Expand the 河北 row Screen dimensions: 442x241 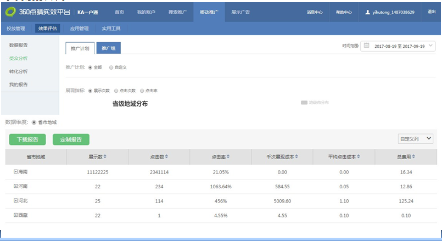pyautogui.click(x=16, y=201)
